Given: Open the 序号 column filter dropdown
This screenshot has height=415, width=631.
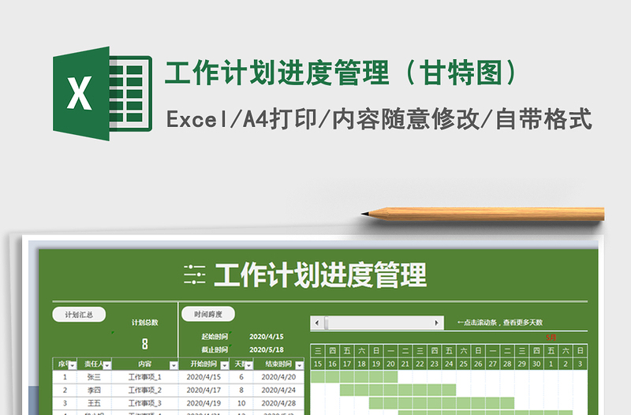Looking at the screenshot, I should pos(73,365).
